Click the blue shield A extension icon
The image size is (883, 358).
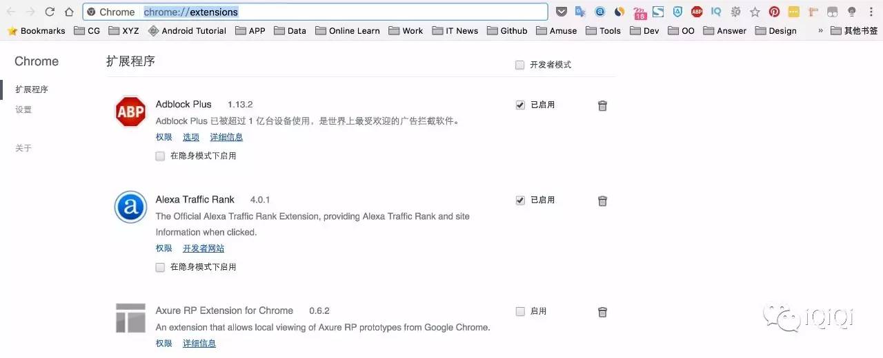pyautogui.click(x=677, y=12)
